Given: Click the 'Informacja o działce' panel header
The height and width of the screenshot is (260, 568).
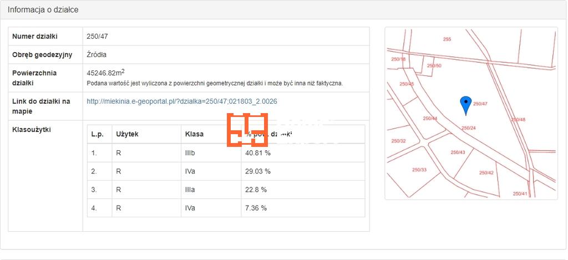Looking at the screenshot, I should click(x=43, y=10).
